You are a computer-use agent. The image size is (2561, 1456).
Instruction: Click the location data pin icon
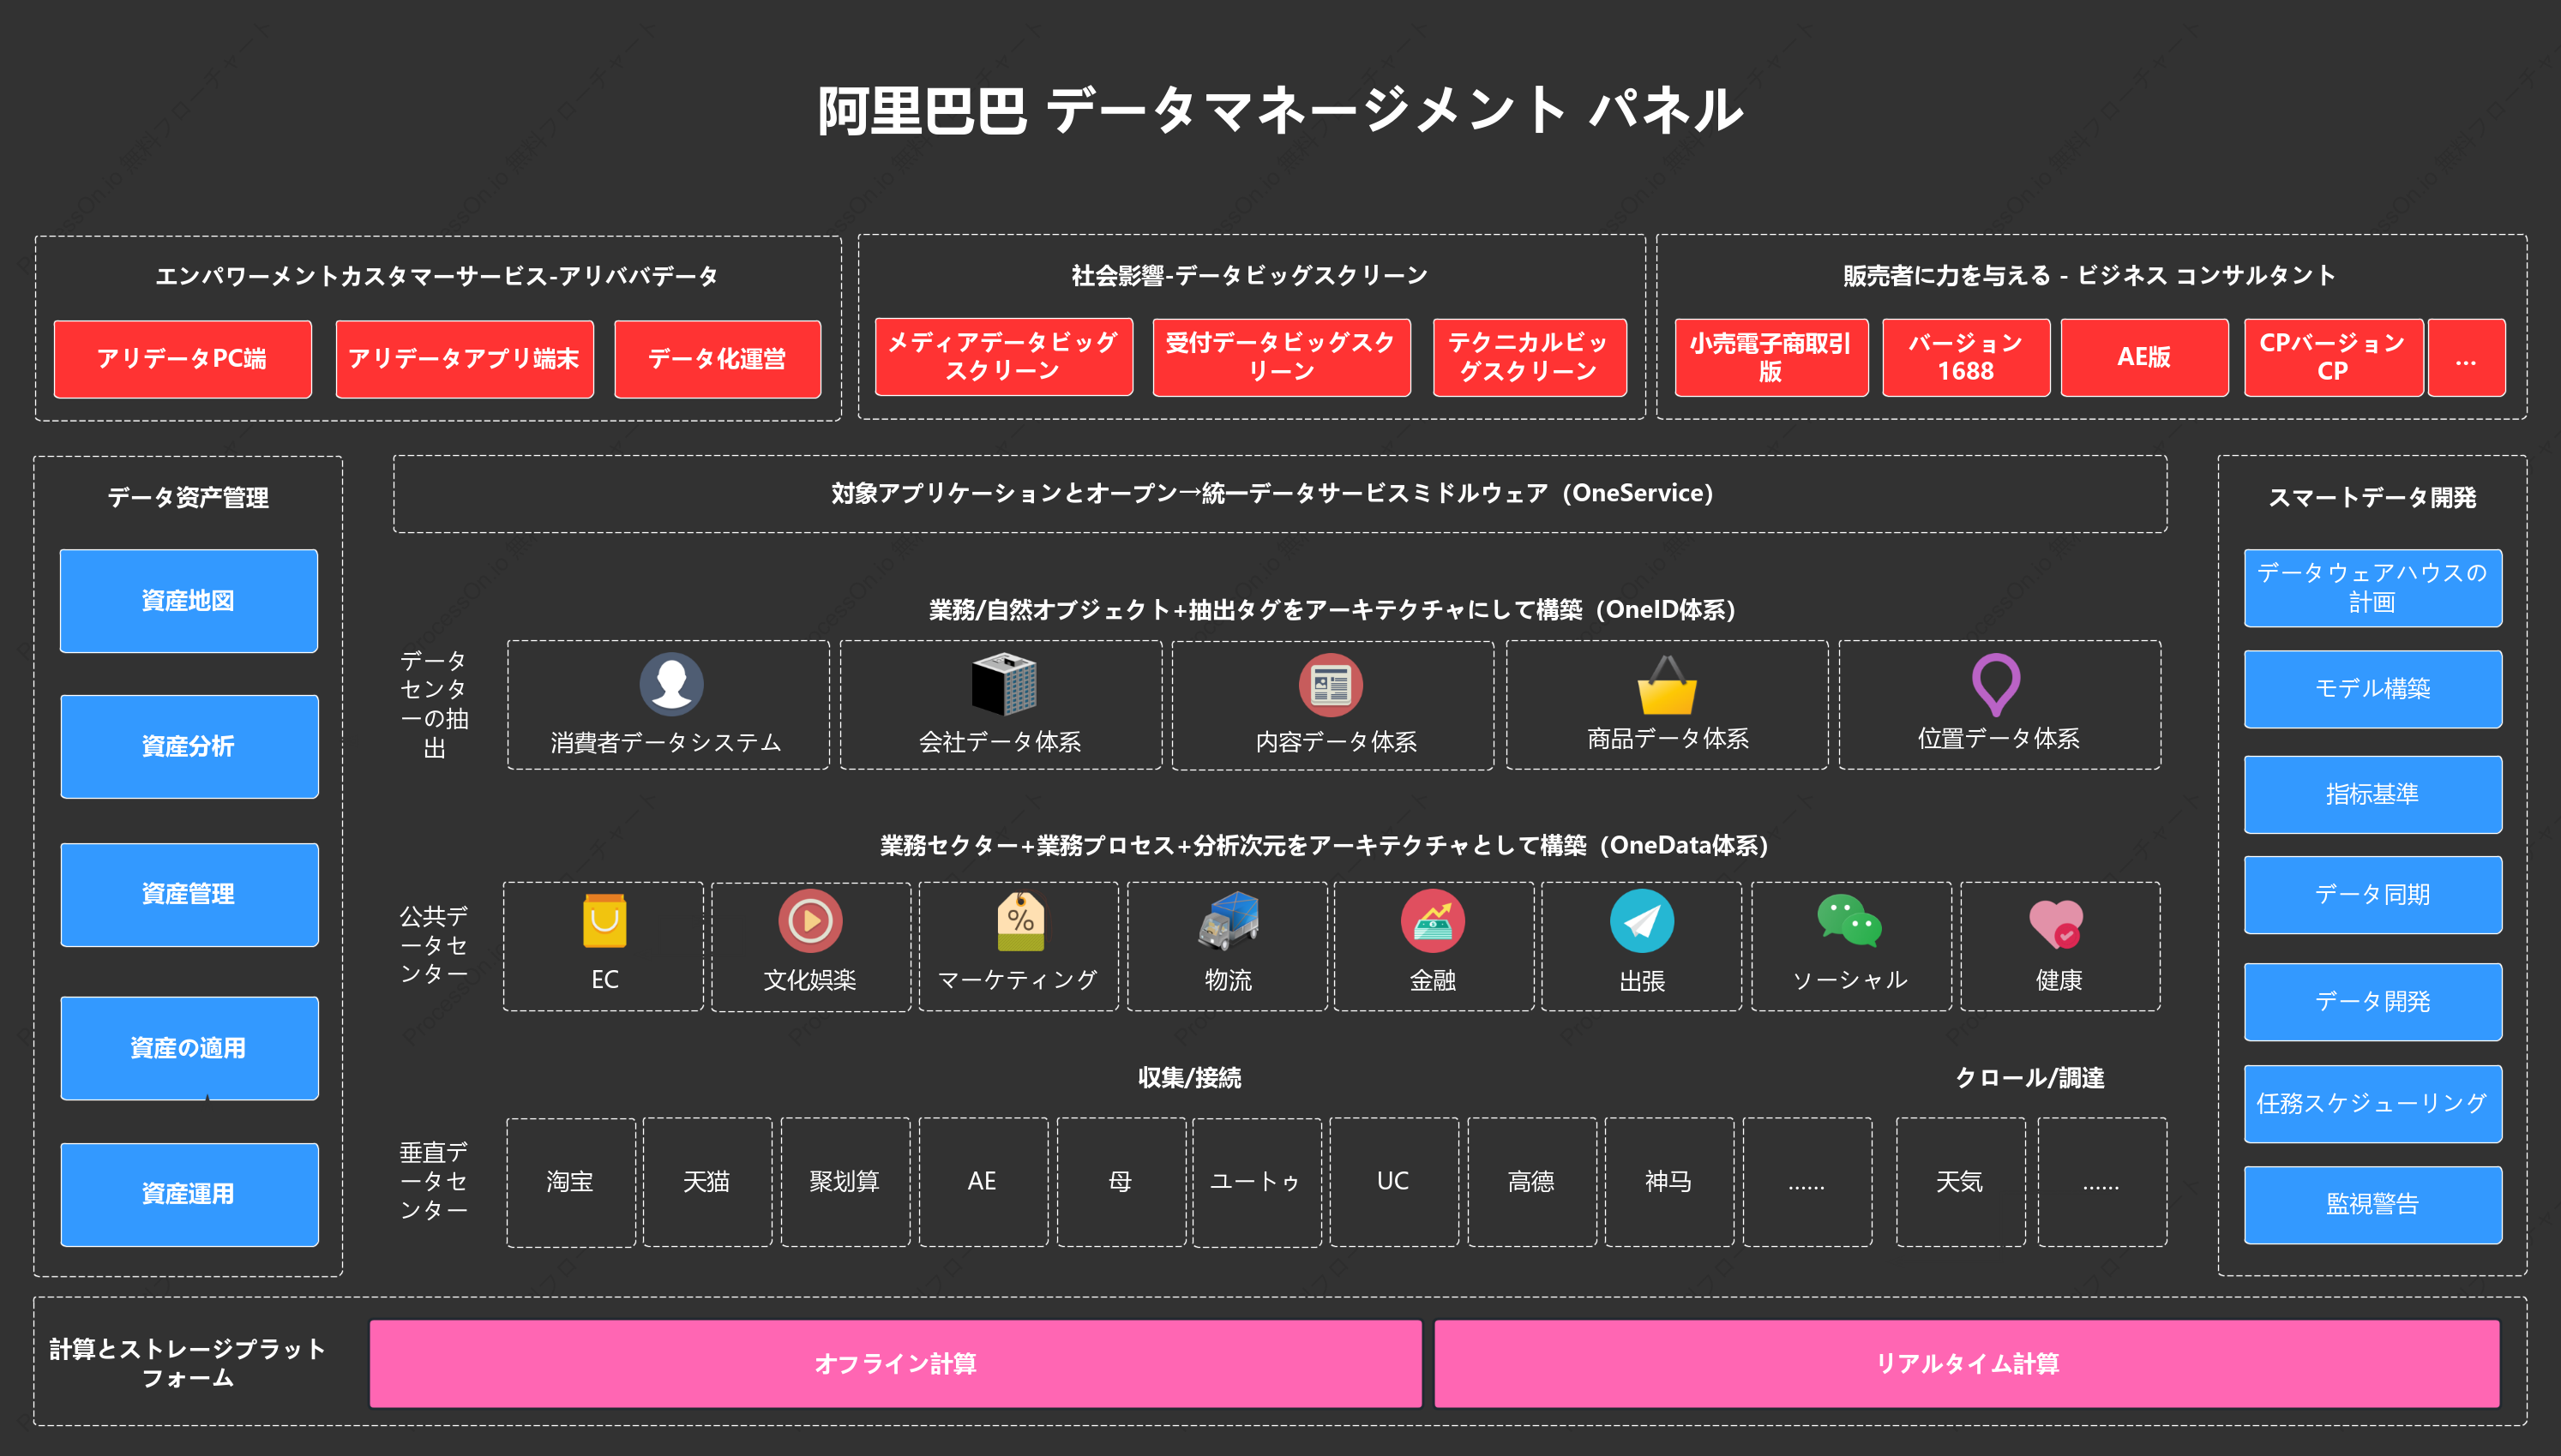coord(1996,685)
